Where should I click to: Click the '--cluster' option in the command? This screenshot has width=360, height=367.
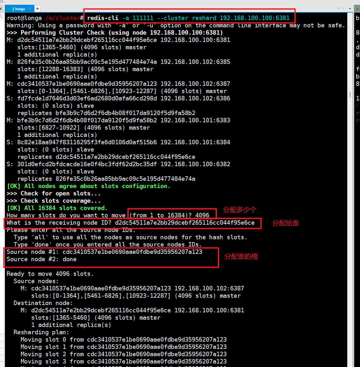[x=173, y=18]
